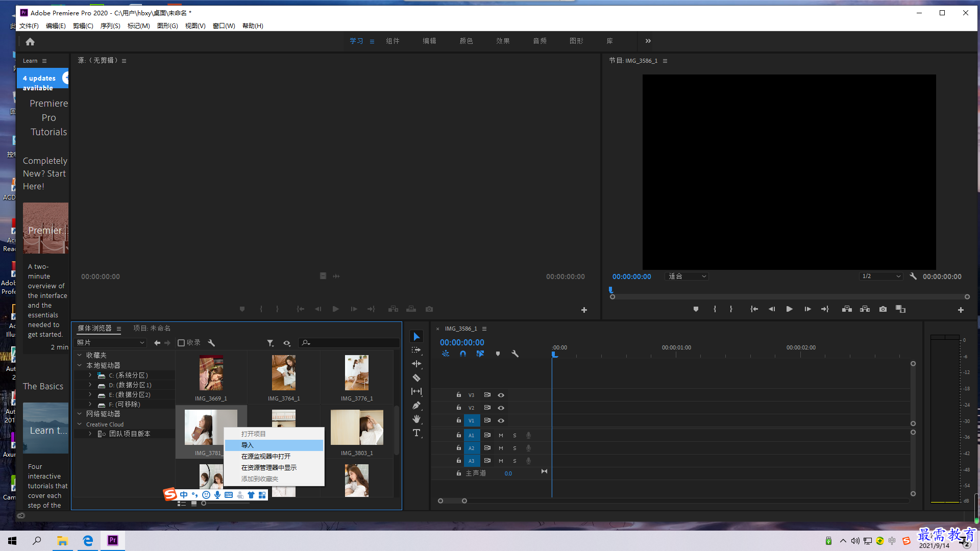Click the Home icon
Viewport: 980px width, 551px height.
[30, 41]
